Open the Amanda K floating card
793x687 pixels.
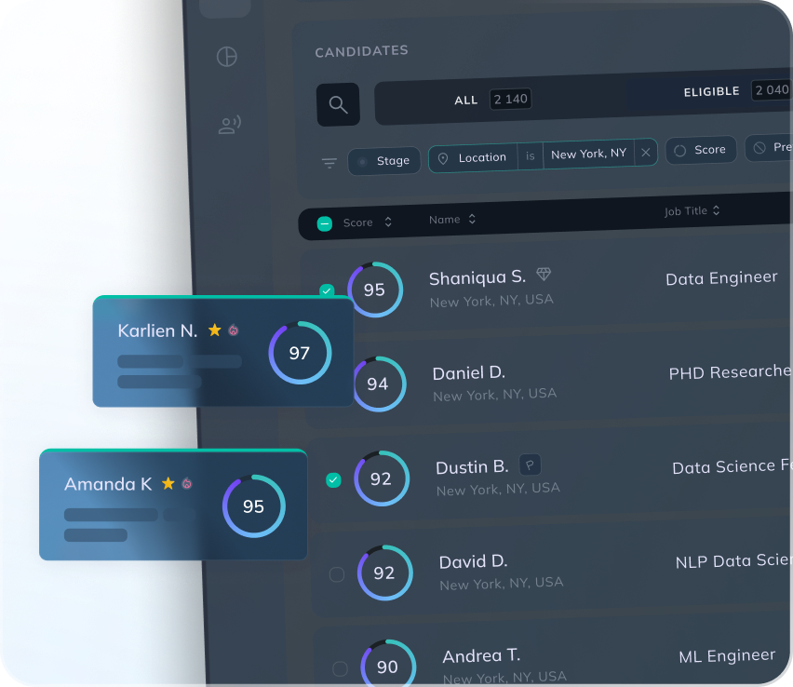click(173, 505)
